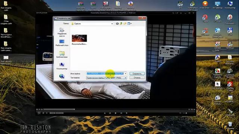Open the Opera desktop shortcut

click(x=205, y=18)
